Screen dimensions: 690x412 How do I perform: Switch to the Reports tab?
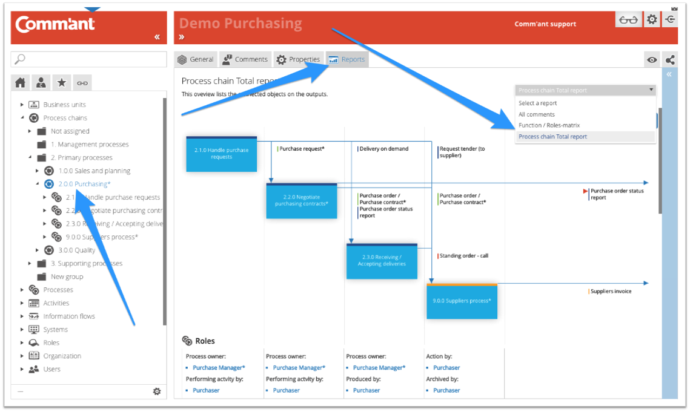click(x=347, y=59)
